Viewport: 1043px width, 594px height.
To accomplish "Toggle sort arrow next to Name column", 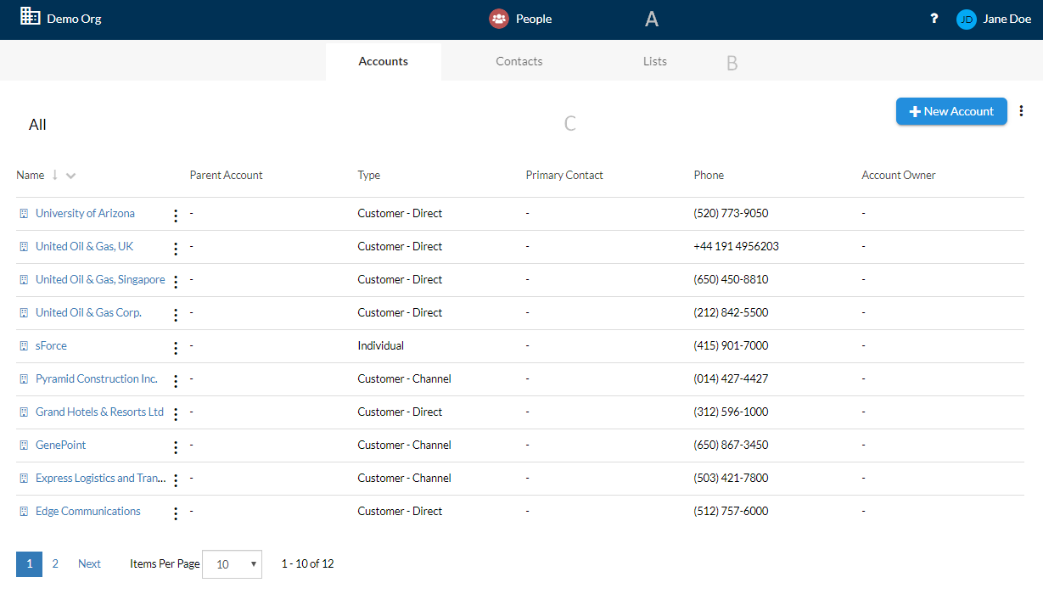I will (x=55, y=175).
